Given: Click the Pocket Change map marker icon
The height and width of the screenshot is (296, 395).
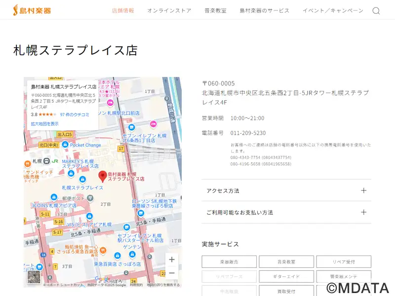Looking at the screenshot, I should pos(65,145).
